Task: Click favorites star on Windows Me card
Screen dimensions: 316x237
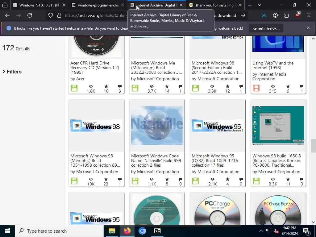Action: click(x=167, y=86)
